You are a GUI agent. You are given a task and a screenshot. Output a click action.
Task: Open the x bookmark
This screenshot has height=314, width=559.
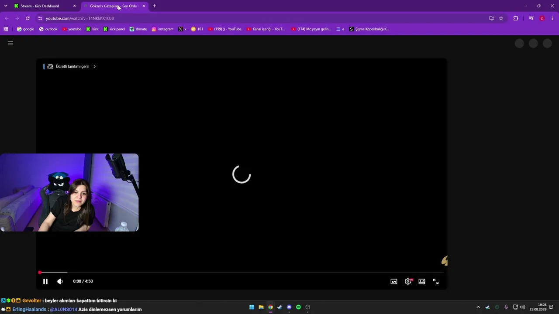click(x=182, y=29)
